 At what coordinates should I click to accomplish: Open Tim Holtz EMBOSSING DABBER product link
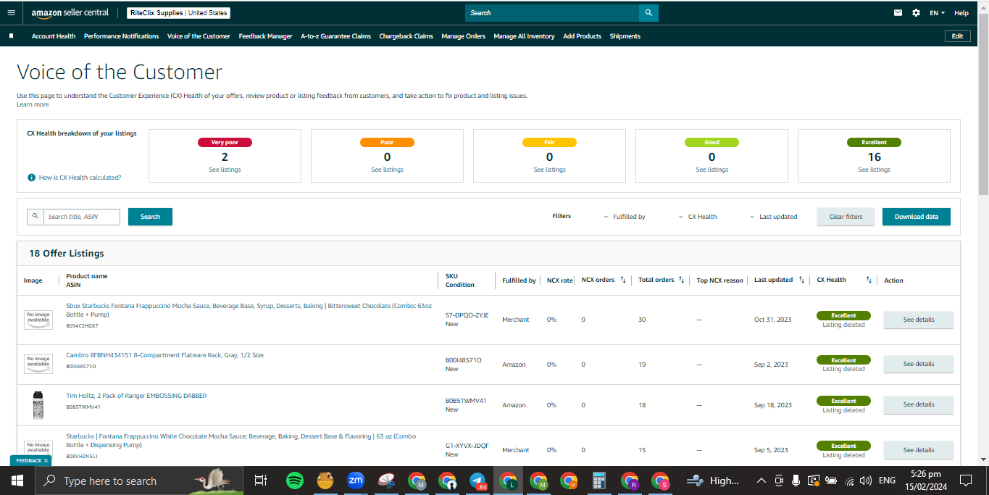coord(136,396)
